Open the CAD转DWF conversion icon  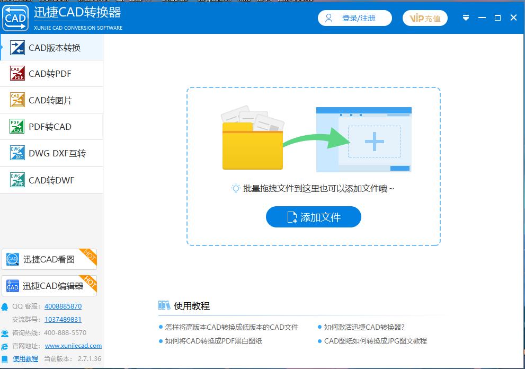click(x=16, y=179)
